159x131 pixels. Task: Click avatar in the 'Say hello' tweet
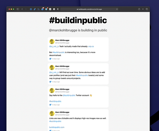(x=52, y=91)
